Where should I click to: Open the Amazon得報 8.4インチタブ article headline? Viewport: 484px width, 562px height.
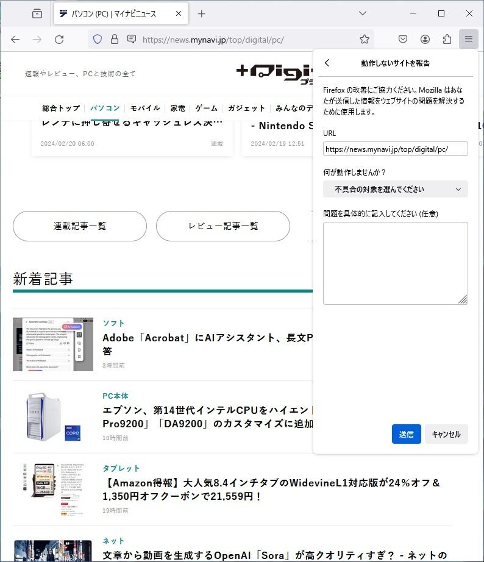(x=271, y=489)
